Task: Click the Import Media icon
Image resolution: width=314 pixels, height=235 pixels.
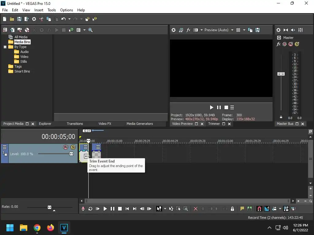Action: click(x=12, y=30)
